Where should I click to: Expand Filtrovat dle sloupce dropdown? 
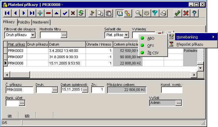[x=33, y=35]
